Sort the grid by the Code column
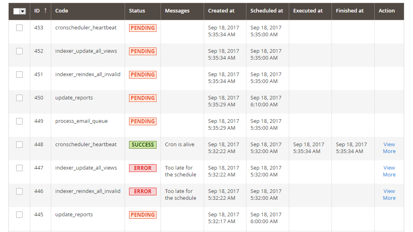Viewport: 413px width, 232px height. click(x=61, y=11)
